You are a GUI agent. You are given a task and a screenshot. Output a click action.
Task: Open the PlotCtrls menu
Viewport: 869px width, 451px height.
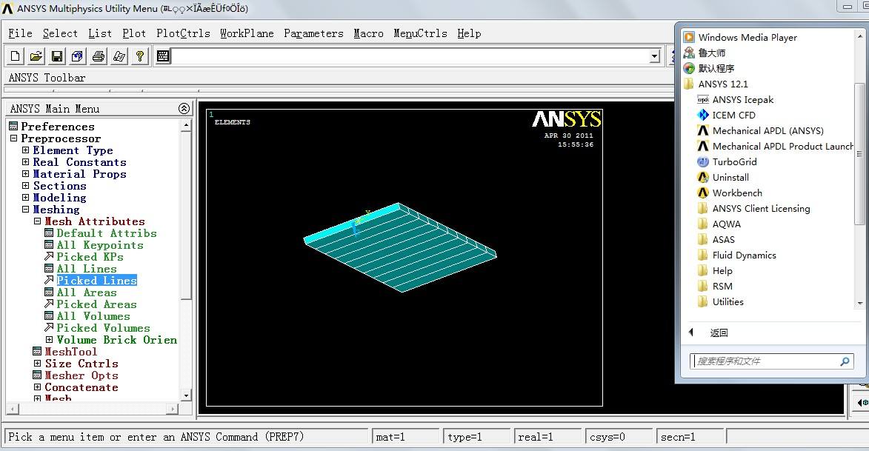(x=183, y=33)
